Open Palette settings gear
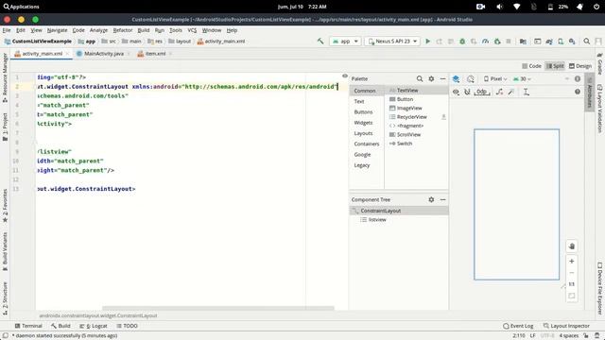The image size is (605, 340). (x=431, y=78)
